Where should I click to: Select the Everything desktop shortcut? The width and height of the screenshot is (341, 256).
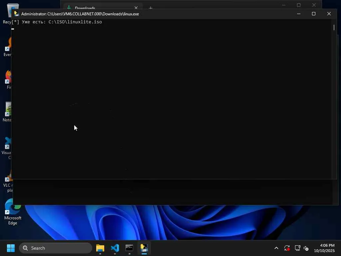pos(7,47)
